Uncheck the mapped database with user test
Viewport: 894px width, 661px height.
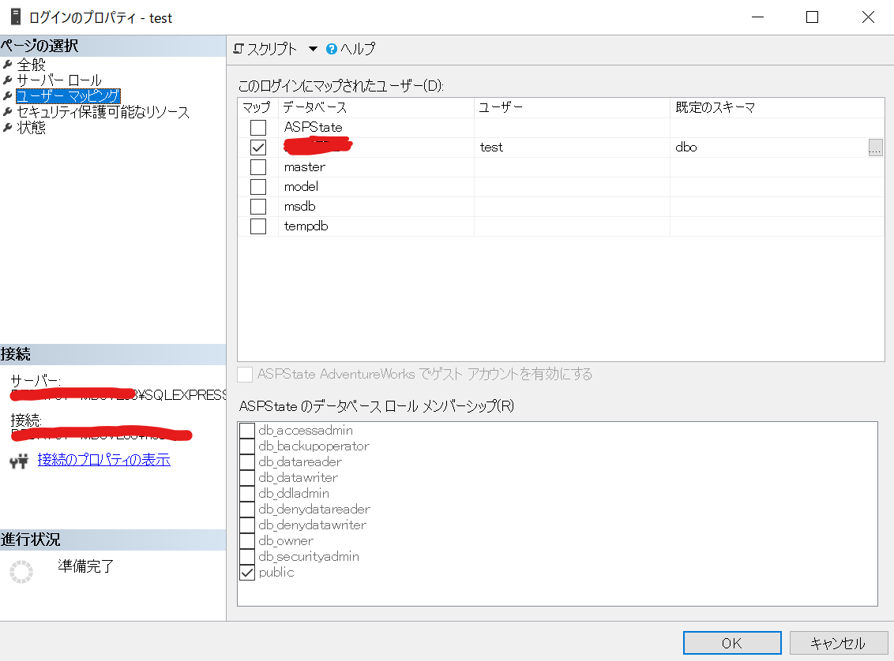(x=258, y=148)
